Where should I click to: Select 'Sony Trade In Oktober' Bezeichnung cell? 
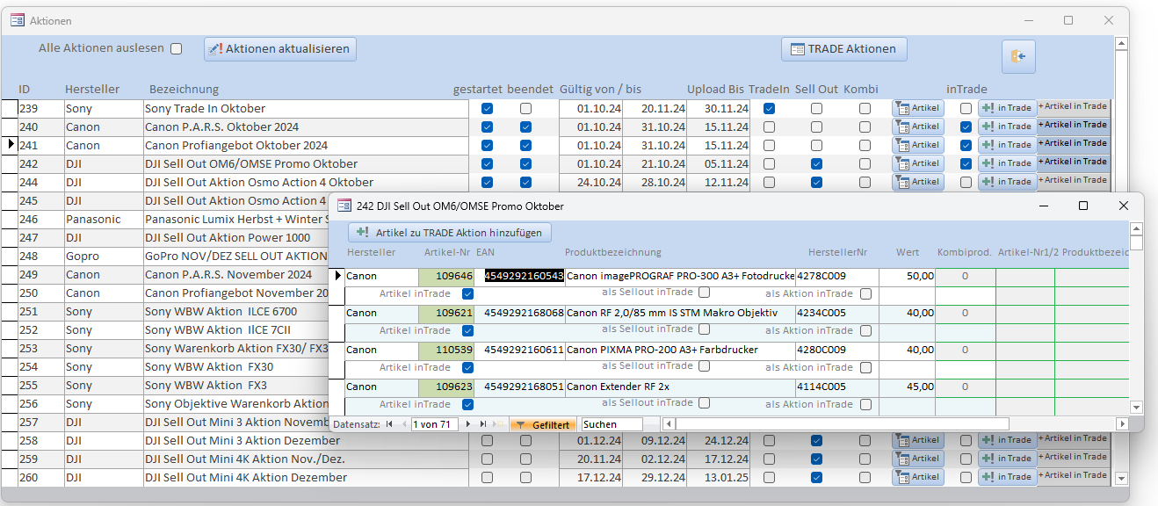(307, 109)
